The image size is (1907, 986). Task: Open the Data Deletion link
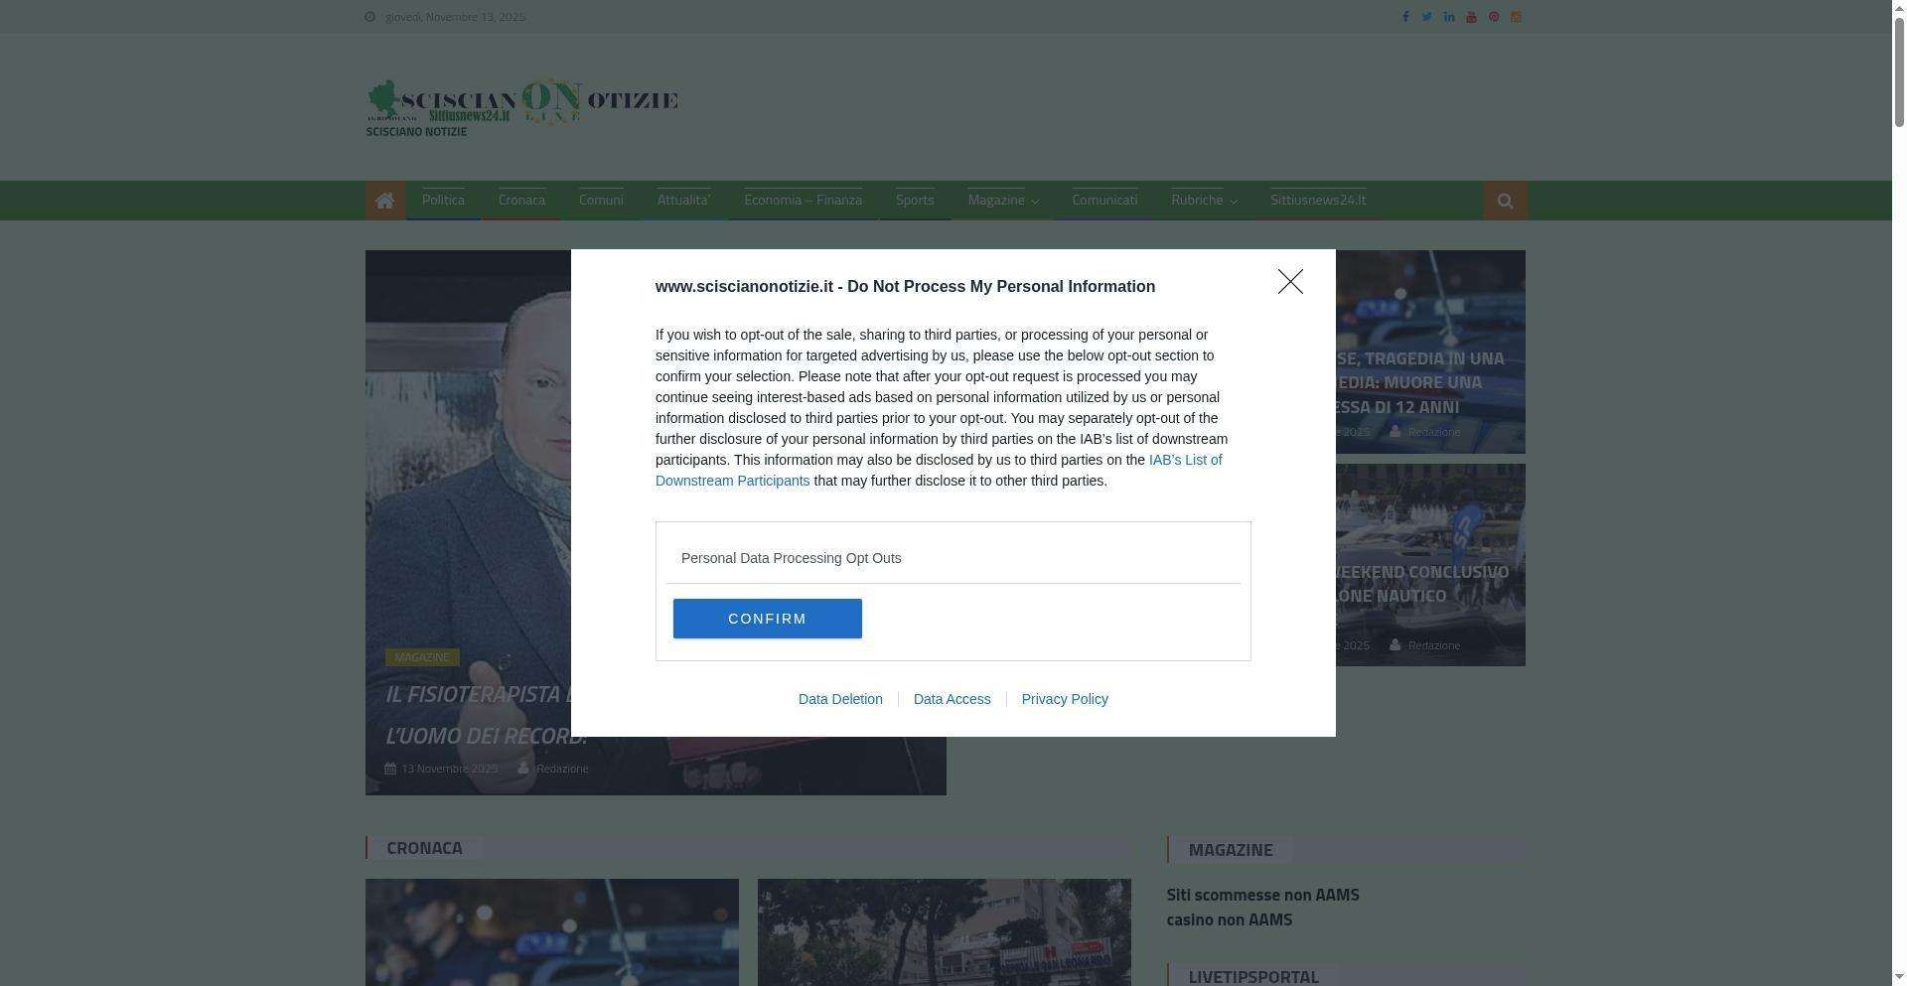(x=840, y=699)
